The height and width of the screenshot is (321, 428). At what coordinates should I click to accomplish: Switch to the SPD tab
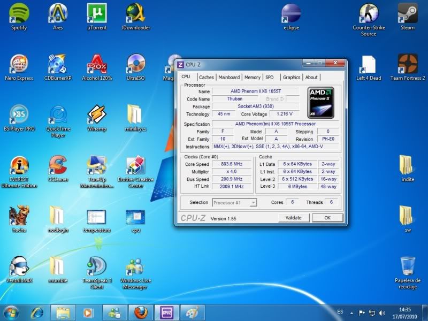(271, 77)
